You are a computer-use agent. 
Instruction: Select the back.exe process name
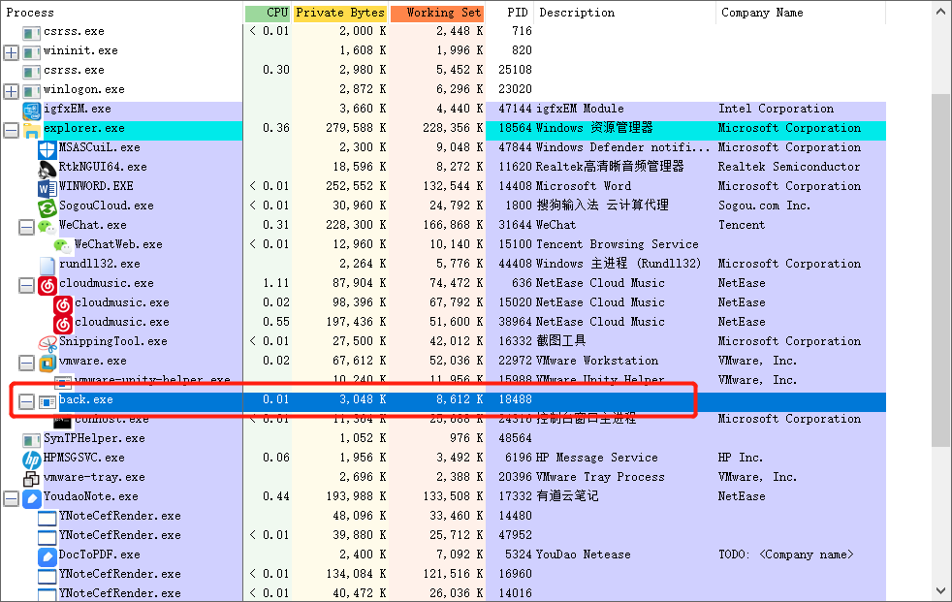point(85,400)
